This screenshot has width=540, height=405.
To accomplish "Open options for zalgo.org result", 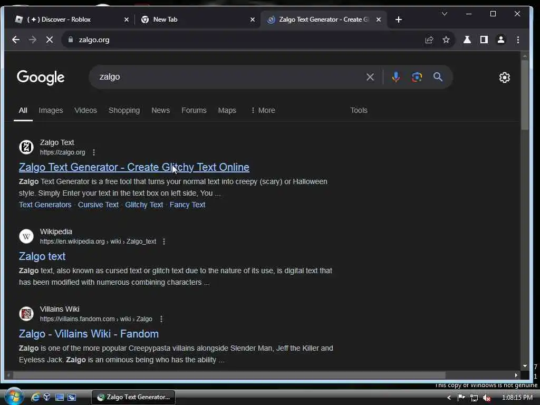I will point(94,152).
